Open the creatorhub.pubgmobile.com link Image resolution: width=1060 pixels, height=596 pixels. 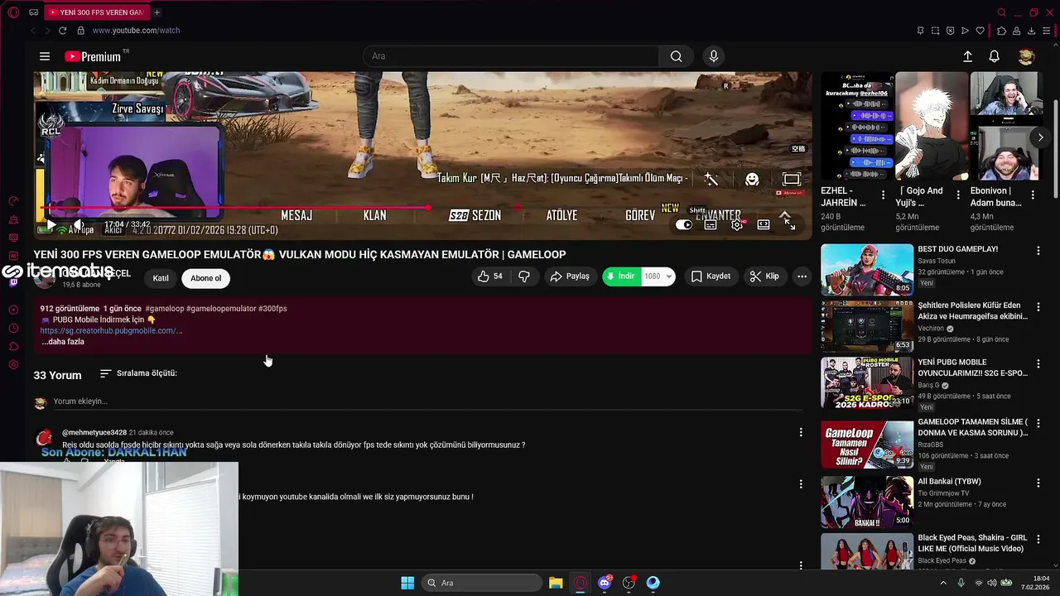[111, 330]
